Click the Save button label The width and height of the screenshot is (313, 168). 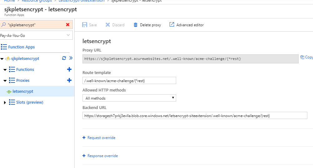tap(93, 25)
